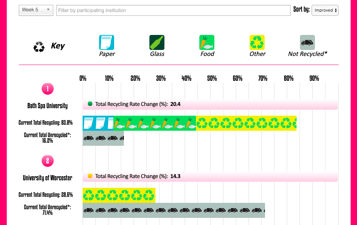Click the Not Recycled truck key icon
Image resolution: width=357 pixels, height=225 pixels.
(307, 42)
